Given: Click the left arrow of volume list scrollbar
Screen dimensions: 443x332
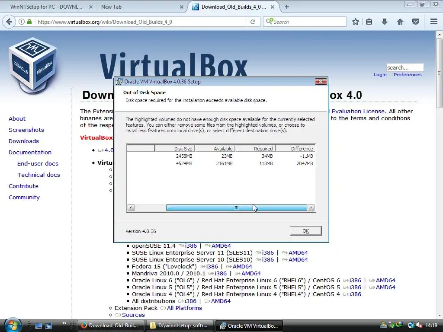Looking at the screenshot, I should 131,208.
